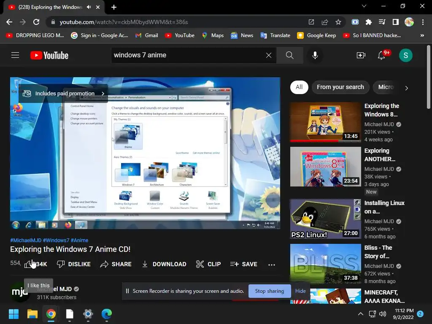Open the taskbar volume icon
Viewport: 432px width, 324px height.
382,314
